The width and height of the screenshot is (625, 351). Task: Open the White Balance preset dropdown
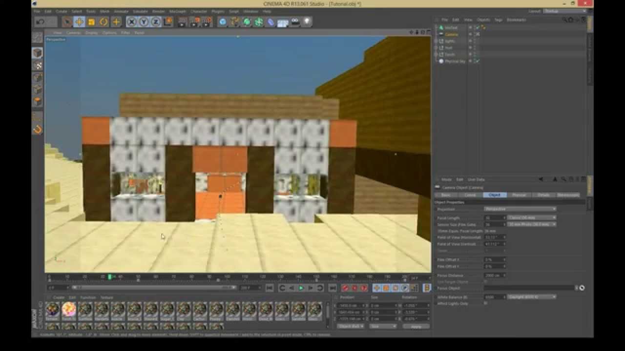click(532, 297)
